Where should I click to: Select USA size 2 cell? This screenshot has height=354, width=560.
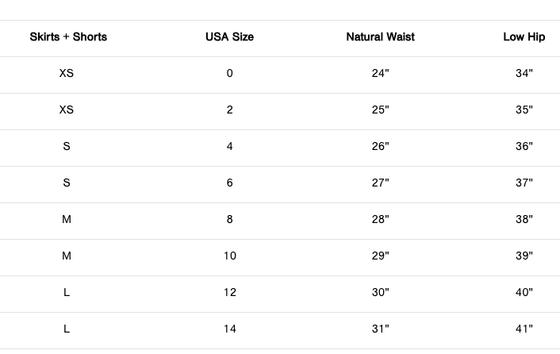tap(229, 110)
